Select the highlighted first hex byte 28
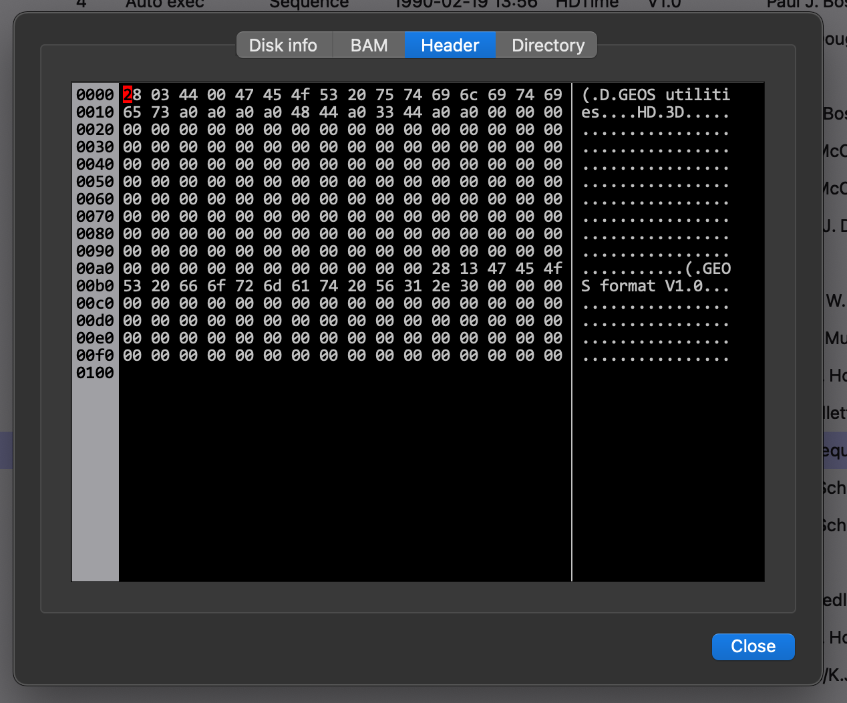 132,95
